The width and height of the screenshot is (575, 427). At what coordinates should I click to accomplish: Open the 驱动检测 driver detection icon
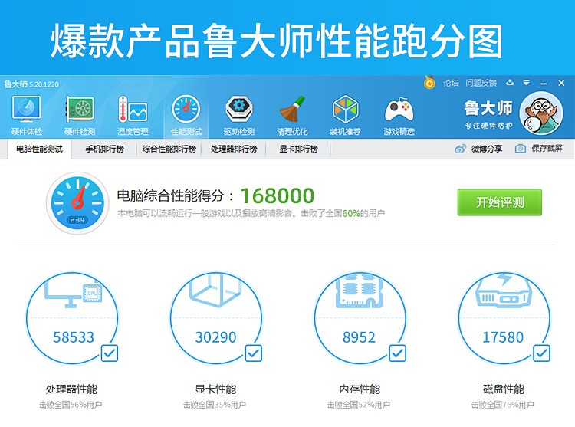(x=239, y=116)
